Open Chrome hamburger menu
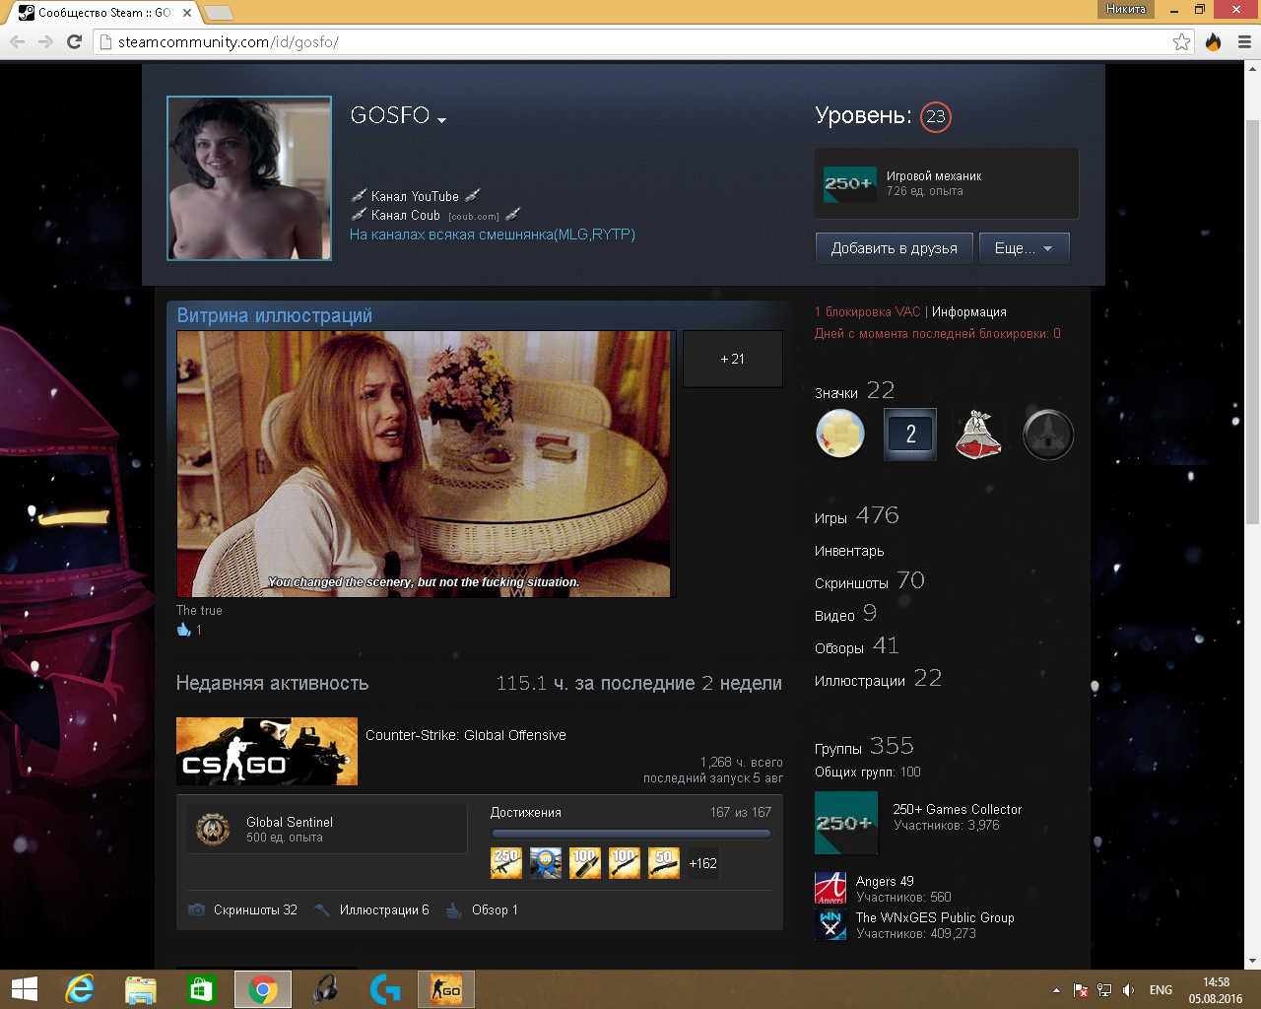The width and height of the screenshot is (1261, 1009). (x=1244, y=41)
